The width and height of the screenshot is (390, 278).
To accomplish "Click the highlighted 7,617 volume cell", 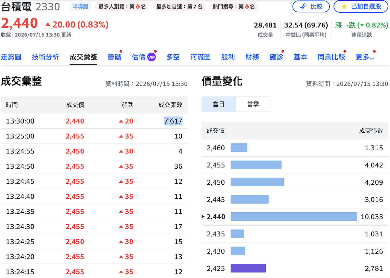I will [x=173, y=121].
